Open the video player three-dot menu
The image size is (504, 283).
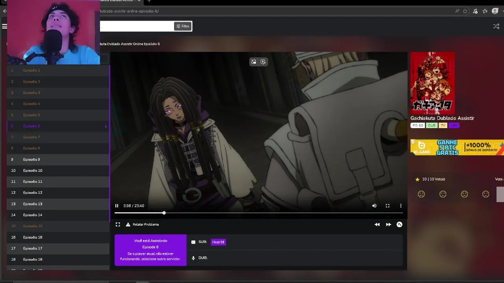[401, 206]
